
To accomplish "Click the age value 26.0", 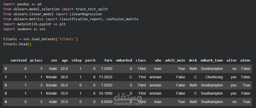I will (x=64, y=85).
